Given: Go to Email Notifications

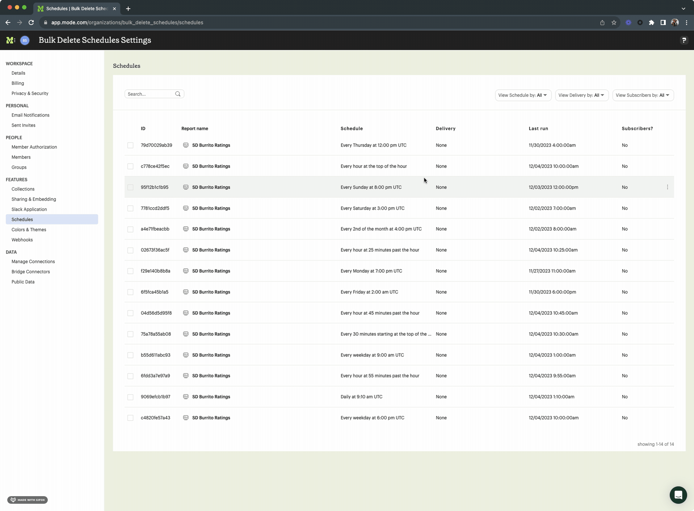Looking at the screenshot, I should 30,115.
